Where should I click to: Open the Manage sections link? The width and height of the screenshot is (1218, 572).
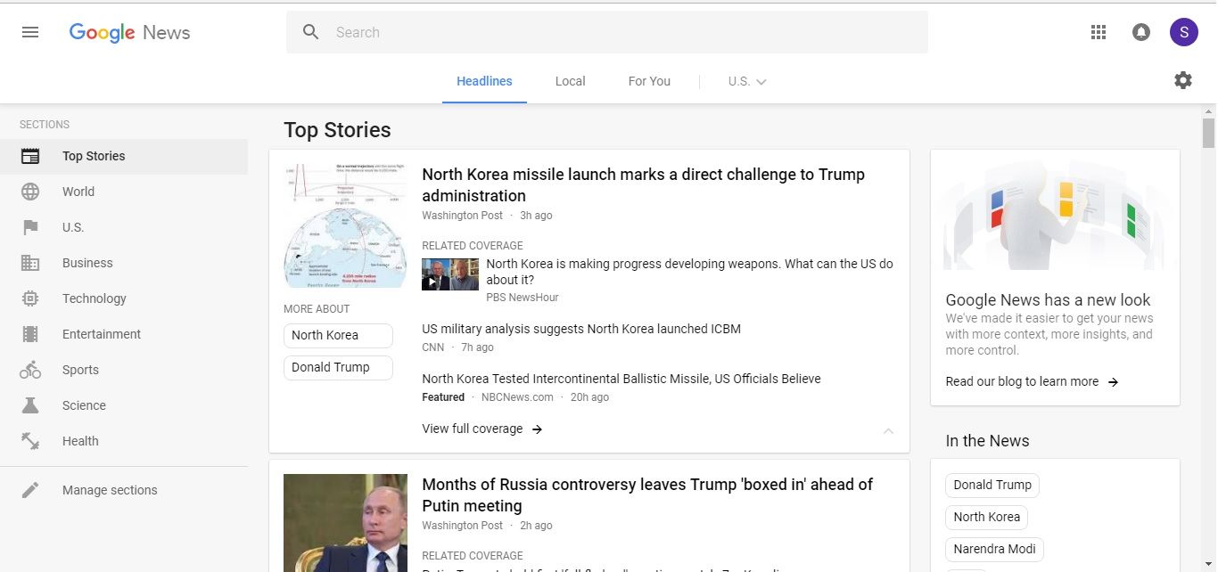[110, 490]
